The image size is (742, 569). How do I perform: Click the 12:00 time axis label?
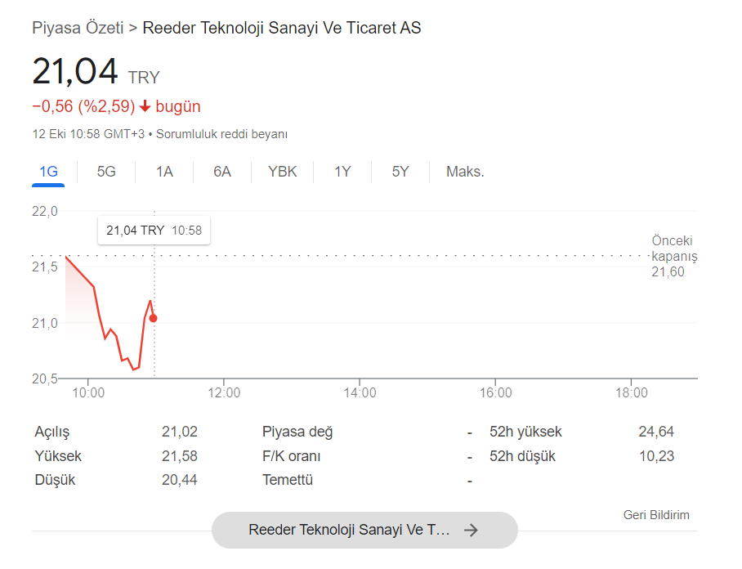(224, 392)
